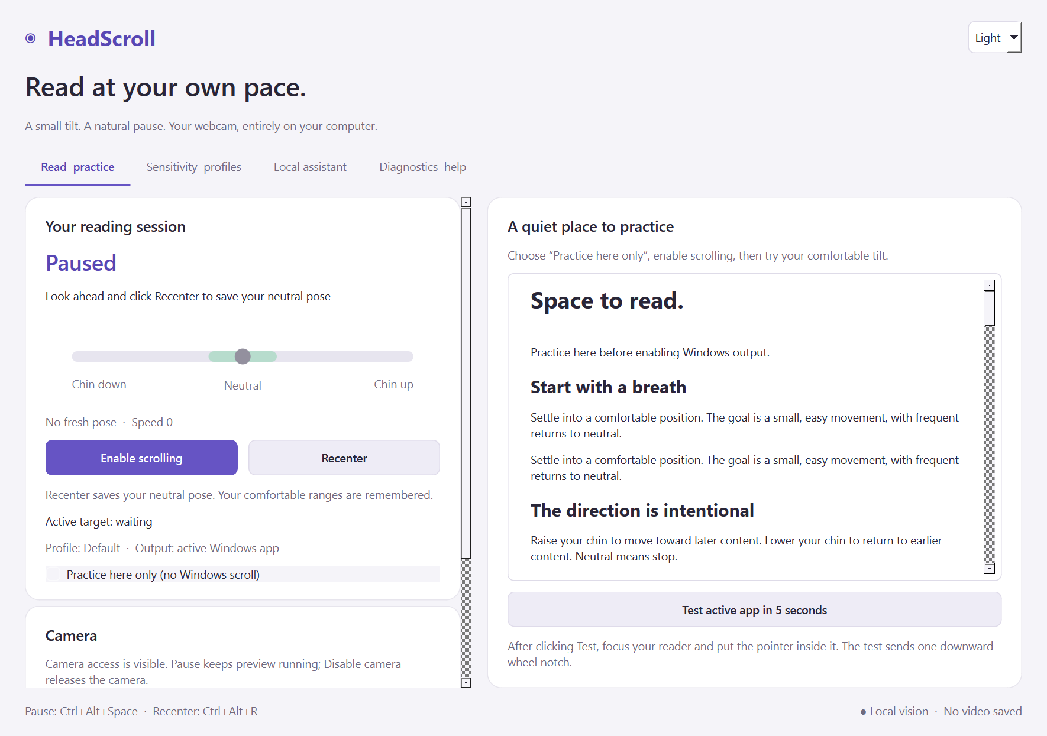Open the Sensitivity profiles tab
The image size is (1047, 736).
coord(194,167)
